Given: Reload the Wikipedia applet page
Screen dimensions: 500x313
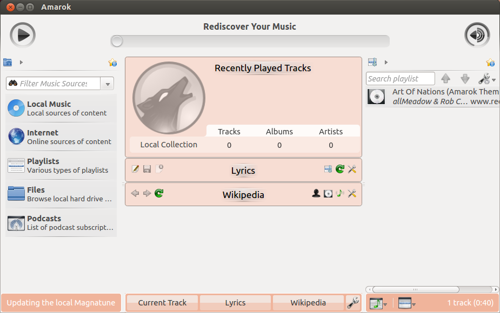Looking at the screenshot, I should click(x=159, y=193).
